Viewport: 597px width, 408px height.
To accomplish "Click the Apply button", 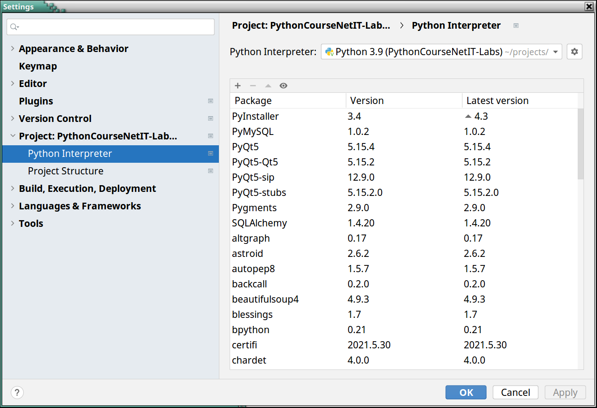I will [565, 392].
